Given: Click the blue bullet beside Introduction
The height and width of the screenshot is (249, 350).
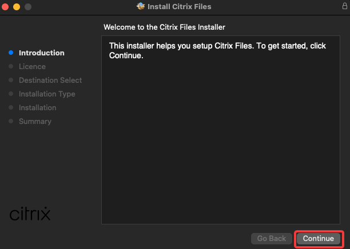Looking at the screenshot, I should click(11, 53).
